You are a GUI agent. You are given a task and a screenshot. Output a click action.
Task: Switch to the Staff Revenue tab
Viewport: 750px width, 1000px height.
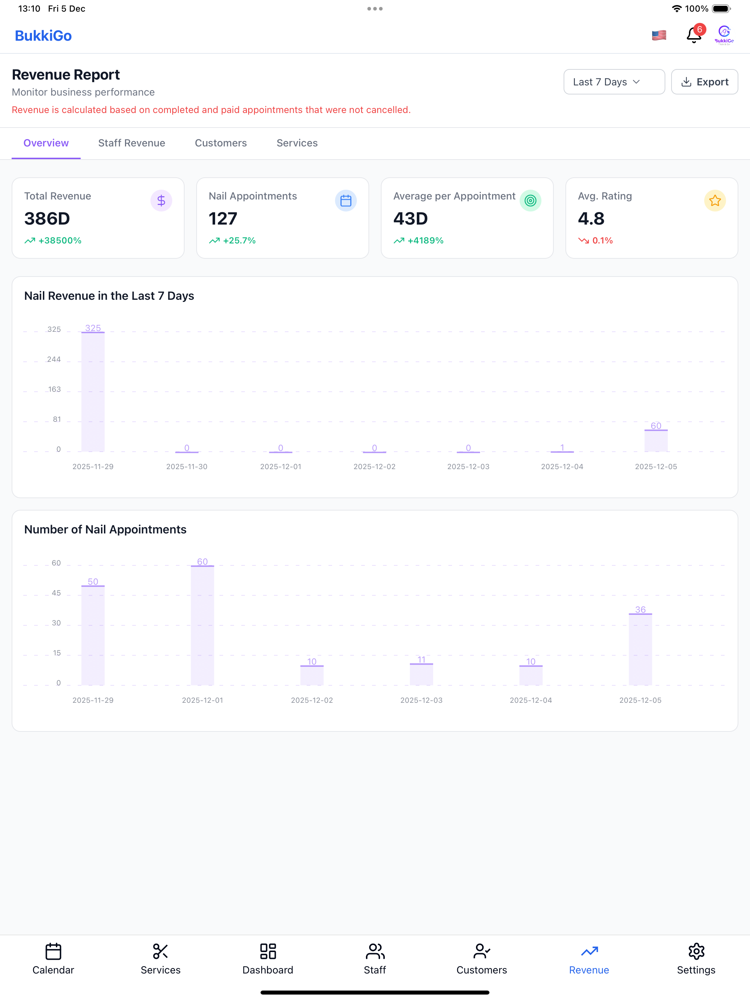(x=132, y=143)
